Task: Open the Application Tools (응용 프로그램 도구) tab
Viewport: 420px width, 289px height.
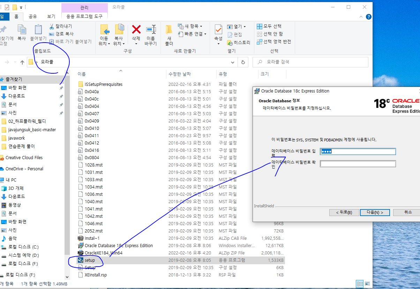Action: [84, 16]
